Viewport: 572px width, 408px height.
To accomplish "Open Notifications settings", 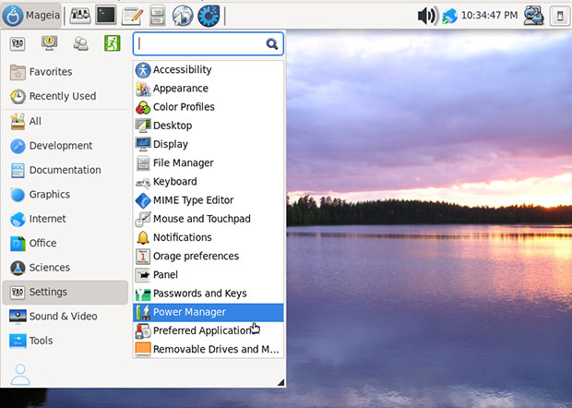I will point(209,237).
